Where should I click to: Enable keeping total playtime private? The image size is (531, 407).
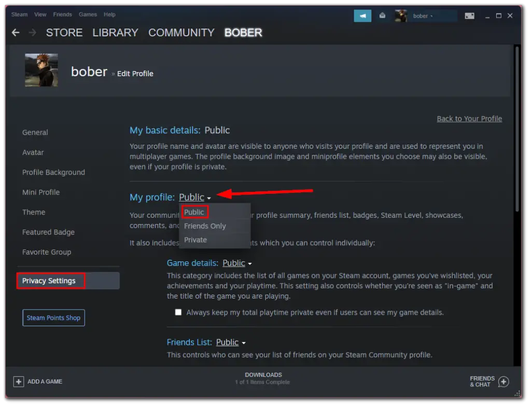coord(178,312)
